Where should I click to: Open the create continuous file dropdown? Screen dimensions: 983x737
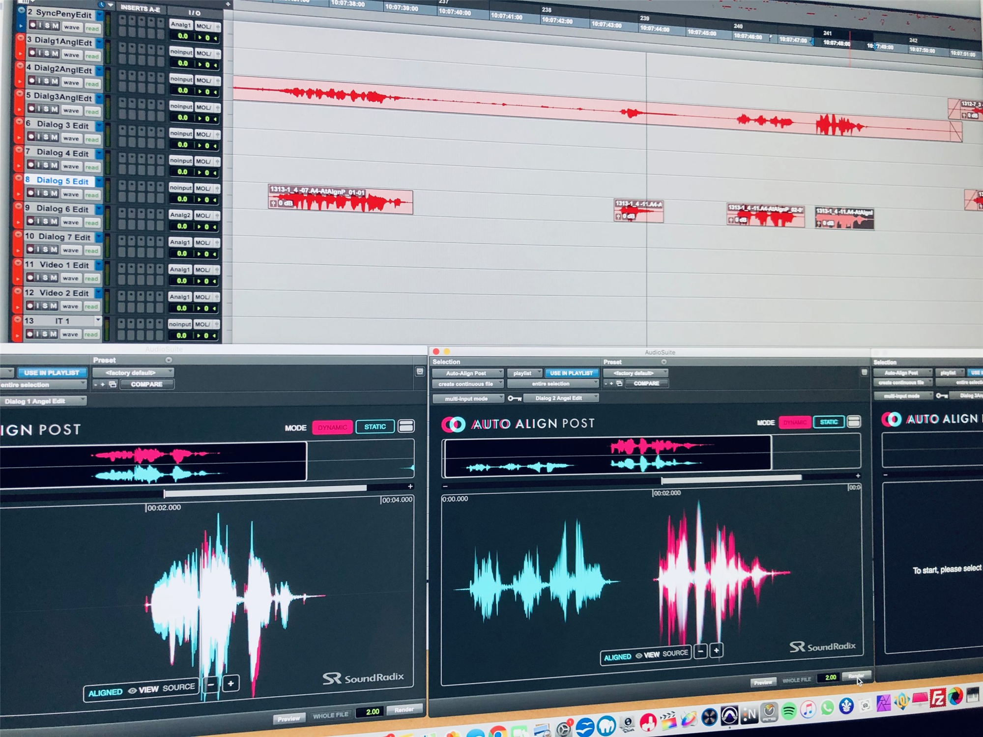[x=468, y=384]
